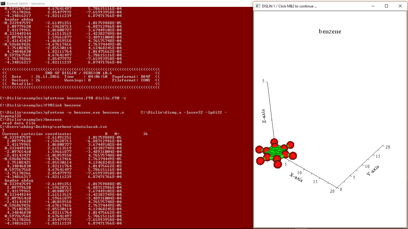Screen dimensions: 408x229
Task: Click the Y-axis tick label '15'
Action: (x=378, y=157)
